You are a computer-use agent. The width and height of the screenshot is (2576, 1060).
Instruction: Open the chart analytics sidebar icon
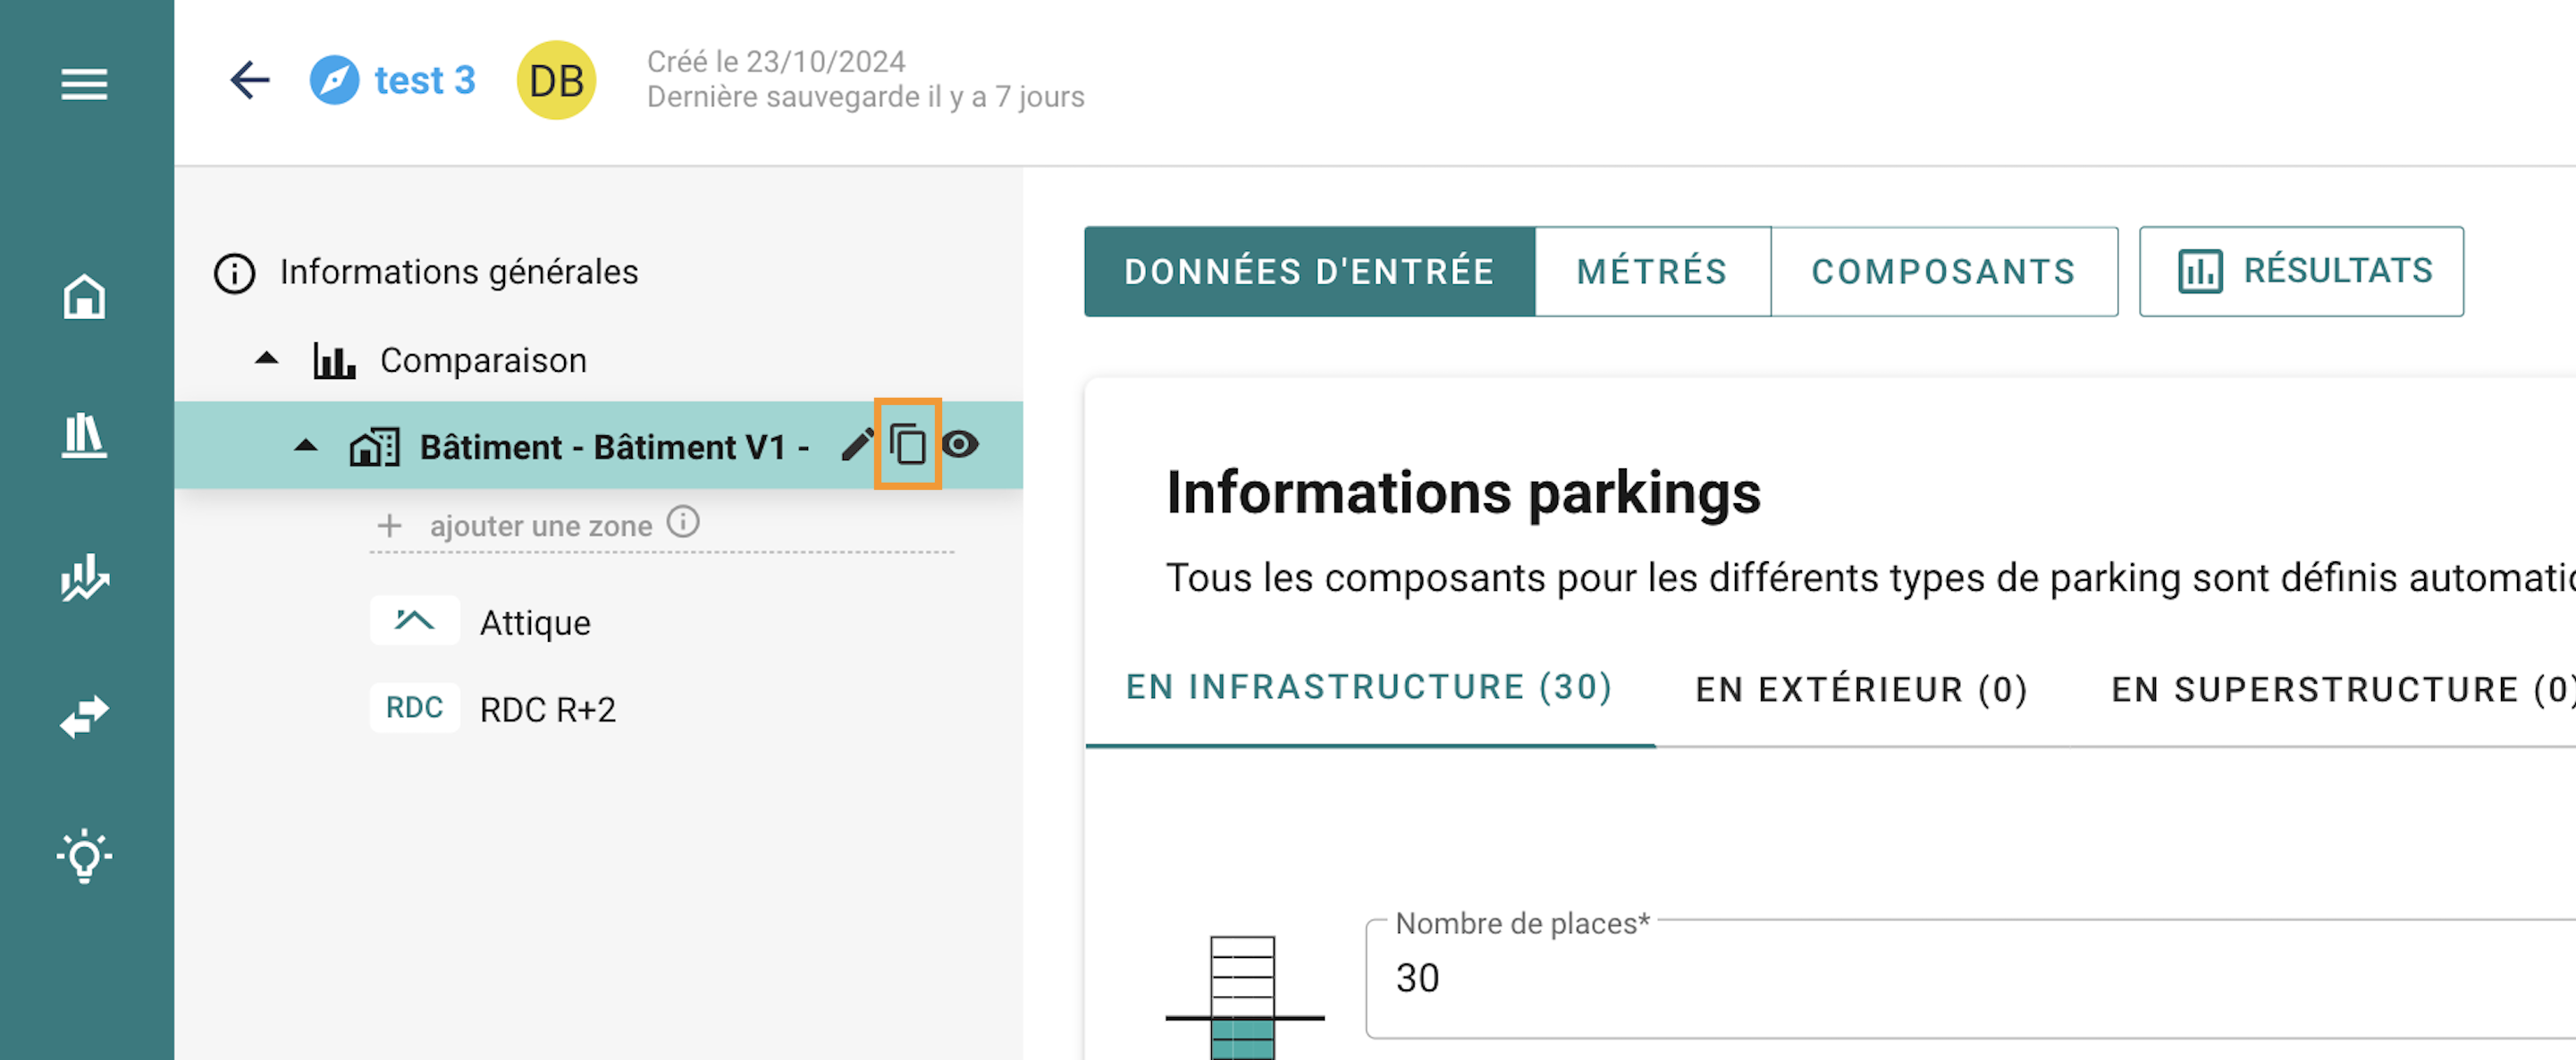click(x=84, y=577)
